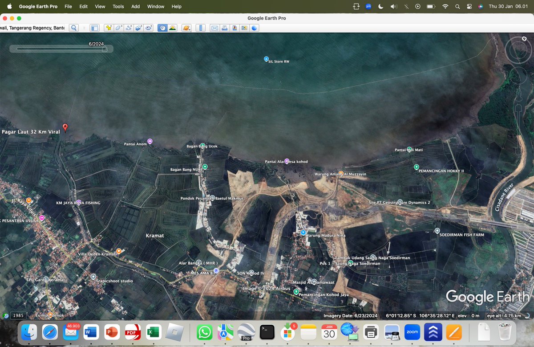Click the Bagan Bang NUR placemark
The width and height of the screenshot is (534, 347).
point(205,167)
